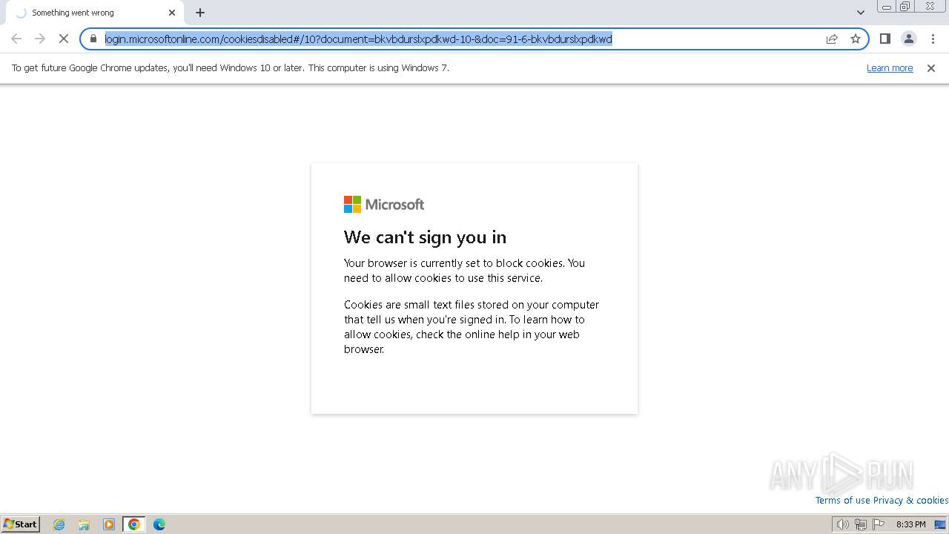Open the network tray icon

tap(861, 524)
